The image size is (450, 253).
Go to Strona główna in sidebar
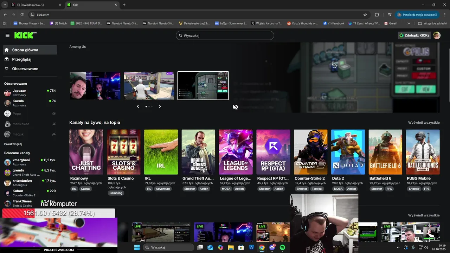pyautogui.click(x=30, y=50)
